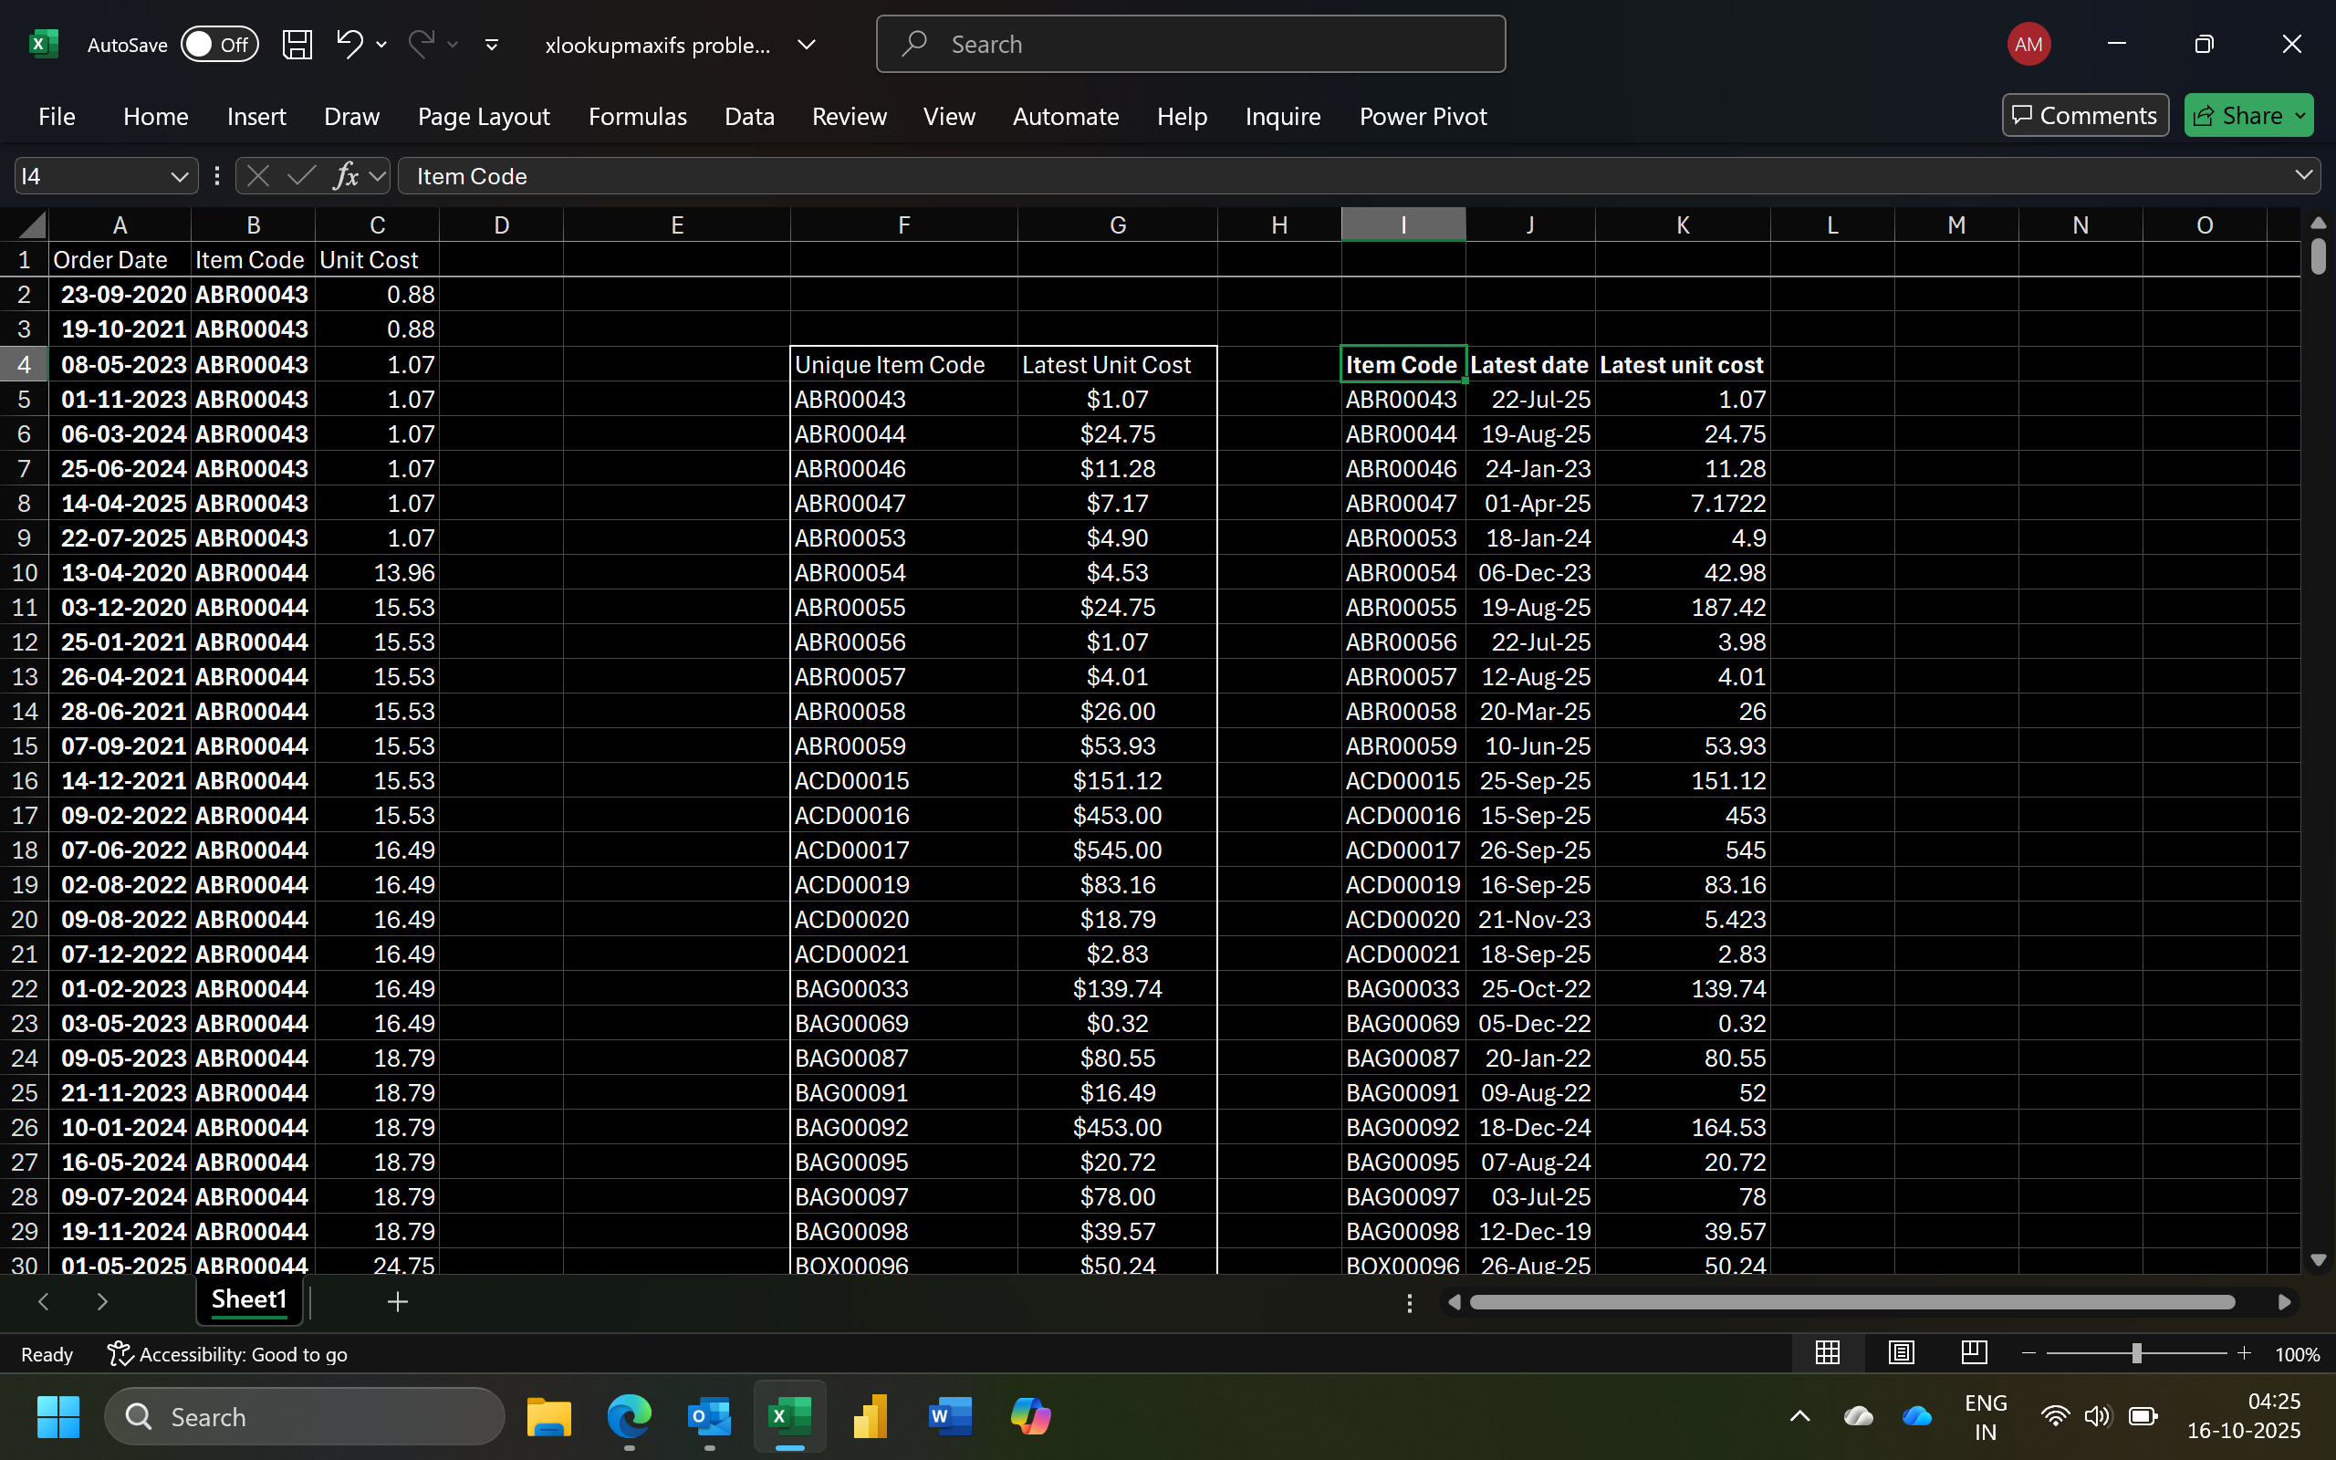Expand the formula bar chevron
This screenshot has height=1460, width=2336.
2303,175
